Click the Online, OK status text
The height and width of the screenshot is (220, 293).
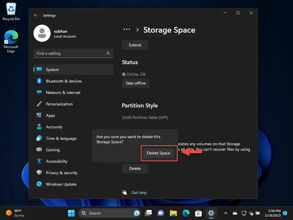[136, 74]
